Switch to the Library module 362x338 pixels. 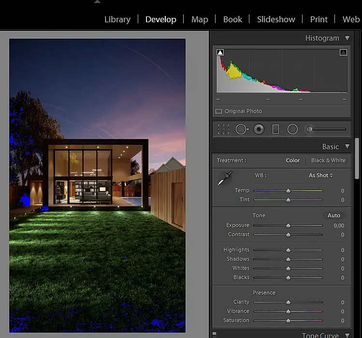pyautogui.click(x=117, y=19)
